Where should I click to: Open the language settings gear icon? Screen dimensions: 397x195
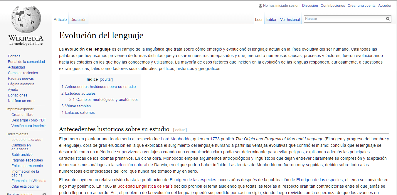point(44,194)
